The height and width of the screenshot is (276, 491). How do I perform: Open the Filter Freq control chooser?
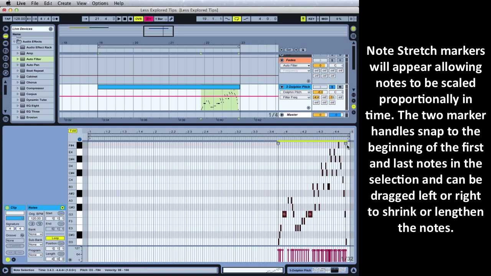(x=295, y=97)
